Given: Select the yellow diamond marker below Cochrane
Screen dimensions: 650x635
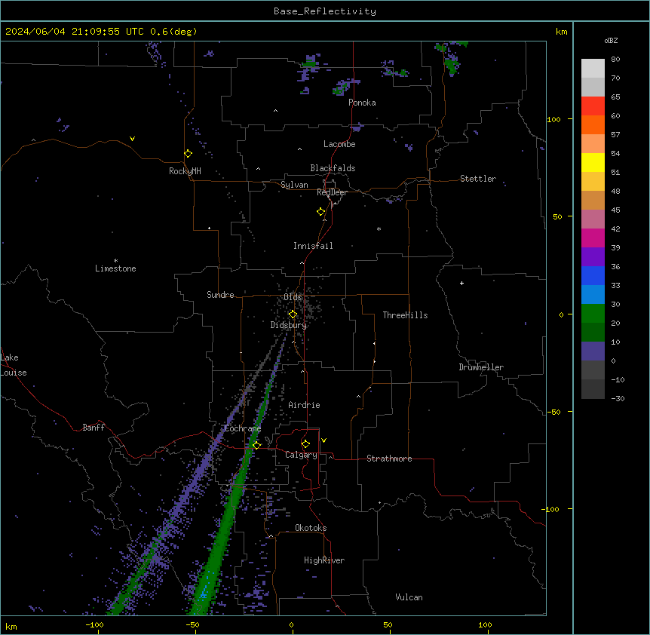Looking at the screenshot, I should 256,445.
